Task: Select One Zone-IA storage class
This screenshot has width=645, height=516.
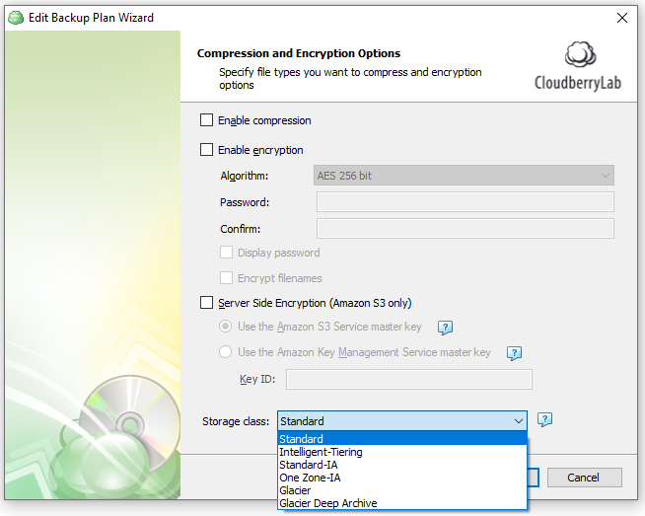Action: click(x=402, y=478)
